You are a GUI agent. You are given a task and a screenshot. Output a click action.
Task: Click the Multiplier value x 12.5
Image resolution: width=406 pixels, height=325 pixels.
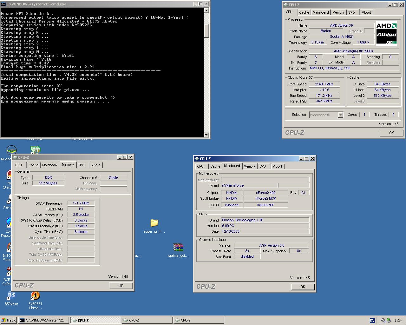coord(324,90)
